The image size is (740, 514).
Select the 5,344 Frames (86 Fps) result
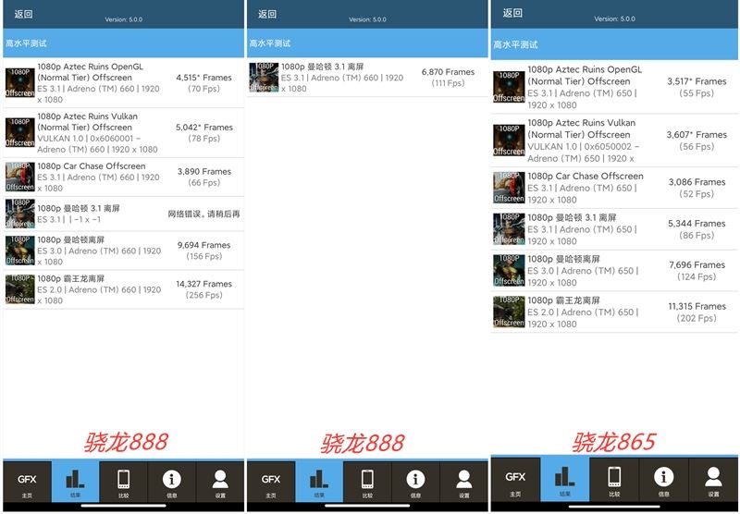click(697, 229)
